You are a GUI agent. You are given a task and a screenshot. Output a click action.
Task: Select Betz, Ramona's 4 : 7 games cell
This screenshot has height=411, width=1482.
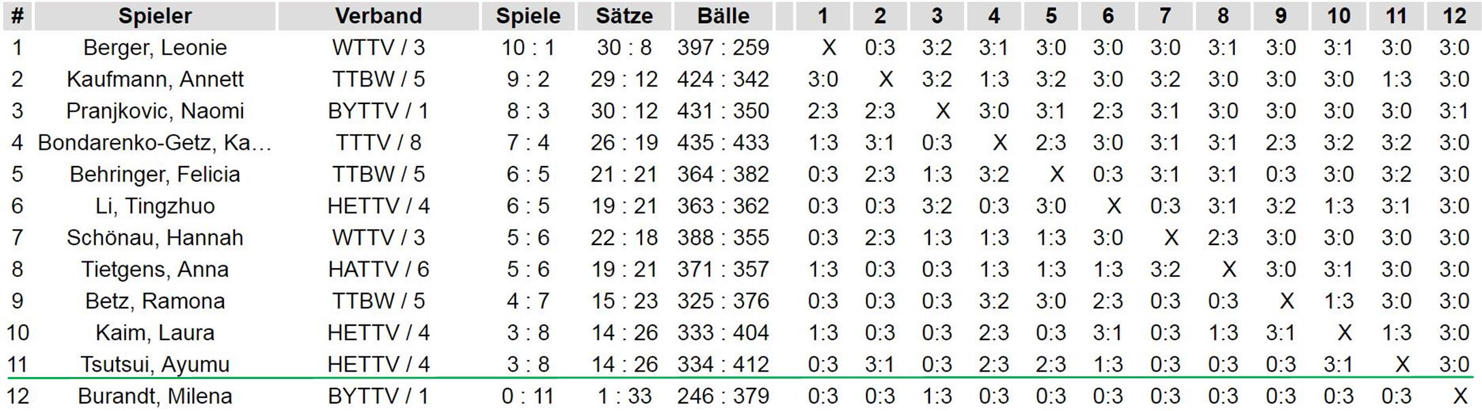click(x=528, y=301)
